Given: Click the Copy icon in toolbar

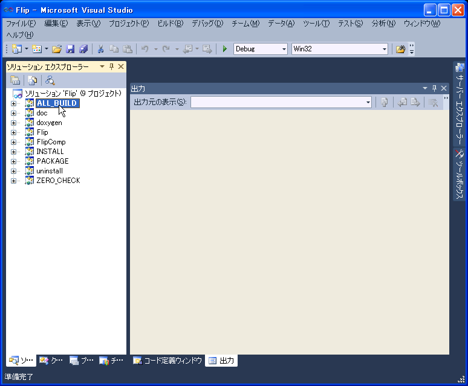Looking at the screenshot, I should 114,49.
